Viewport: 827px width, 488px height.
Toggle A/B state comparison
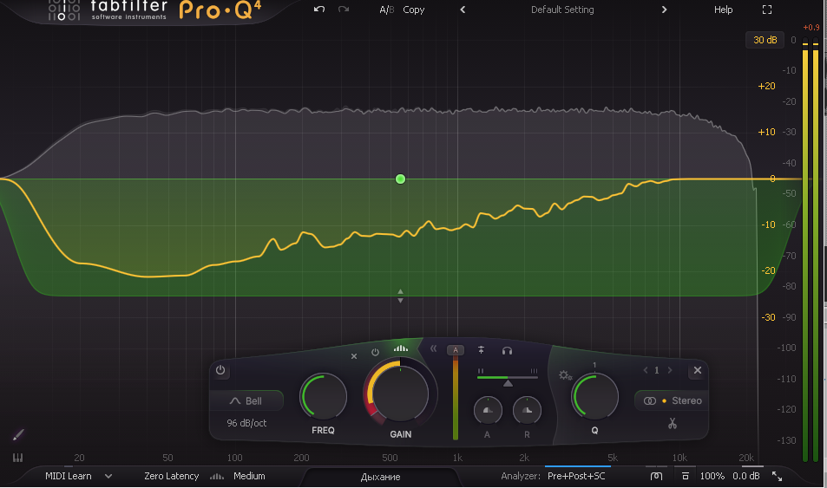pyautogui.click(x=387, y=10)
